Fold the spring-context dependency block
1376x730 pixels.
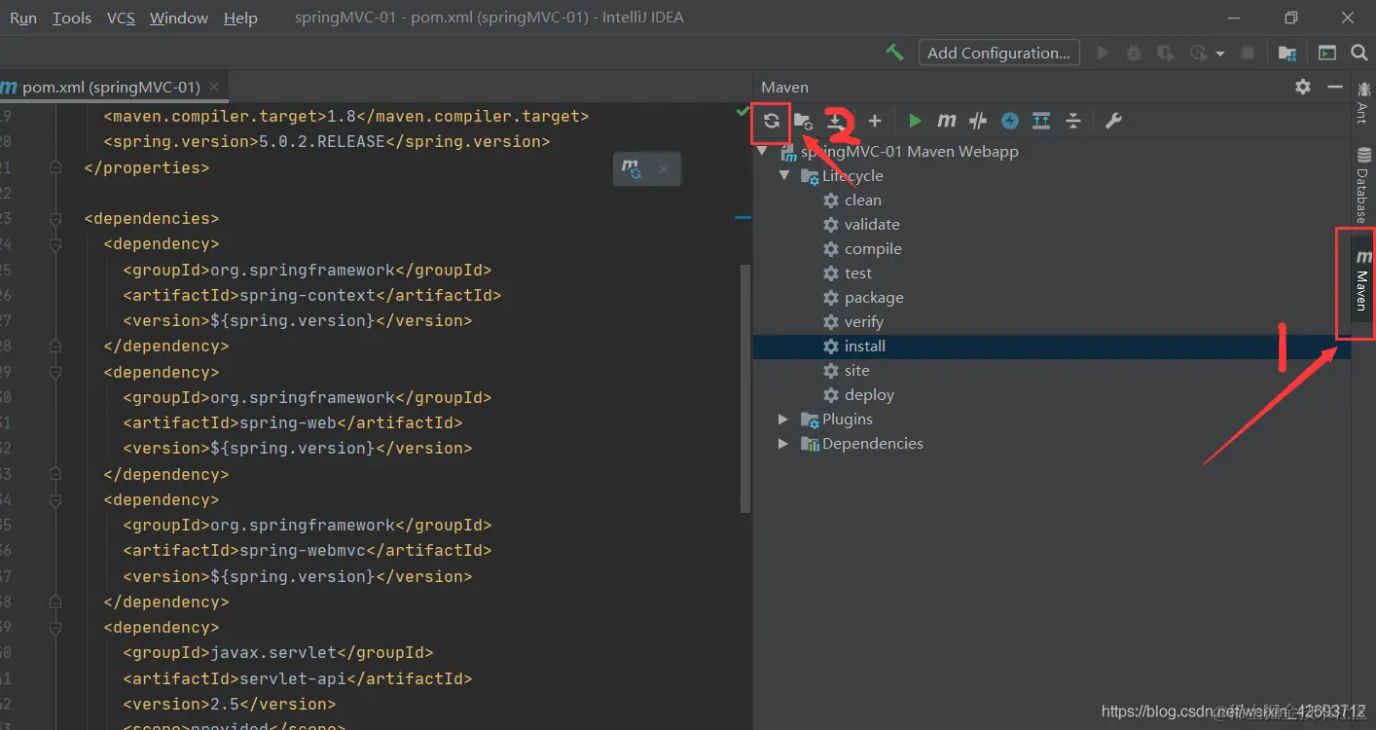pyautogui.click(x=54, y=244)
